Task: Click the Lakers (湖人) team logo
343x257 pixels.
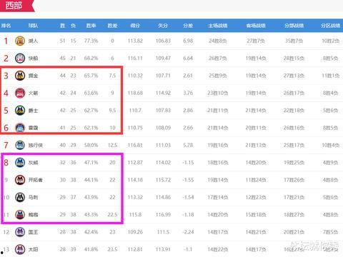Action: pyautogui.click(x=20, y=41)
